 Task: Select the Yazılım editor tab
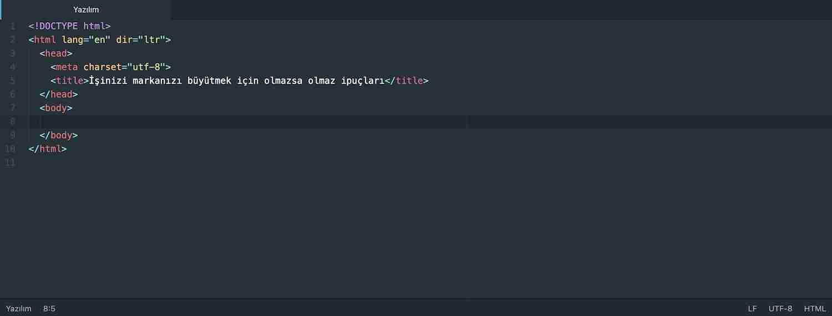pyautogui.click(x=86, y=10)
